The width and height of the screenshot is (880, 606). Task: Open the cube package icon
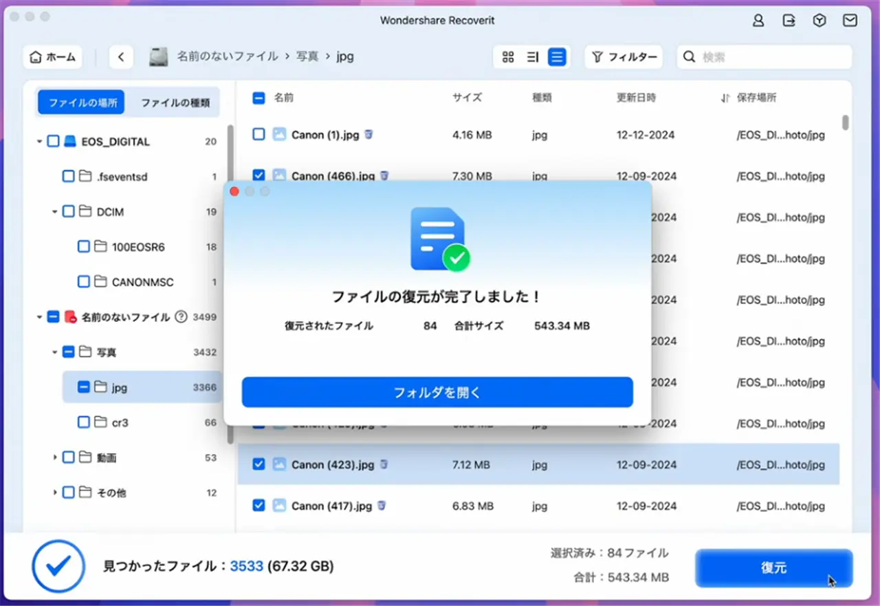pos(819,21)
